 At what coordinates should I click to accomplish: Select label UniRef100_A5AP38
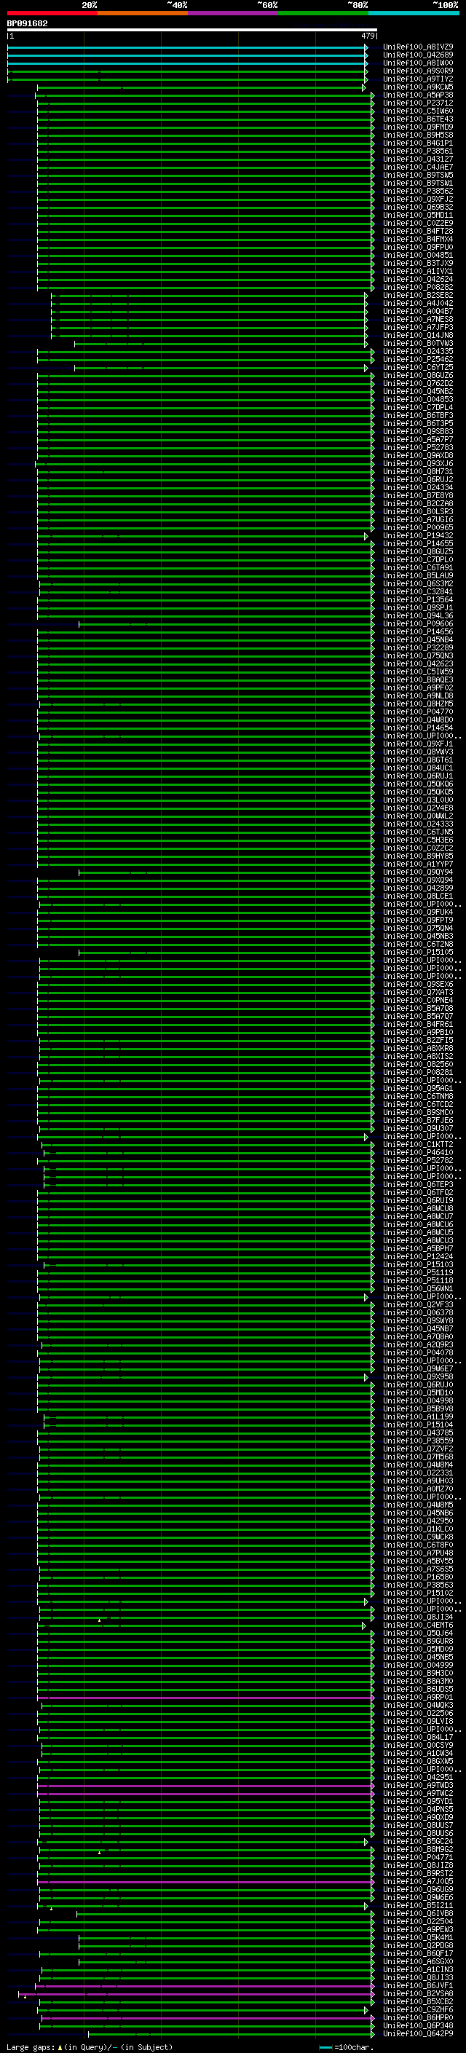click(x=418, y=95)
